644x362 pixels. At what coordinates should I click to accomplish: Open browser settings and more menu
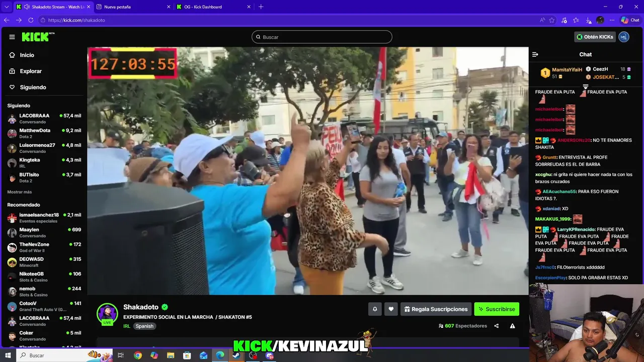pos(612,20)
